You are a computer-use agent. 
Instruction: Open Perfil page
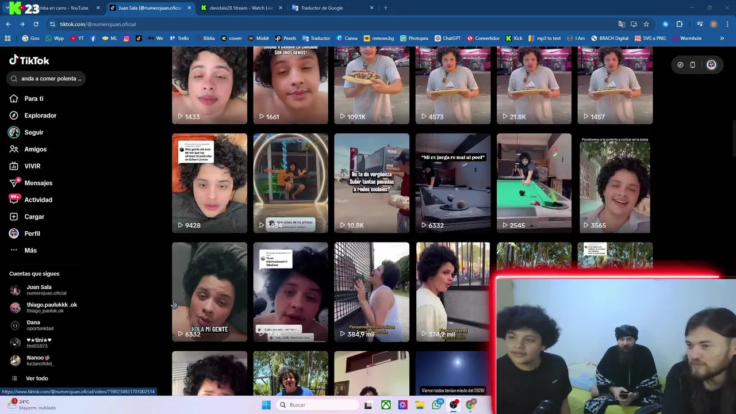tap(25, 233)
